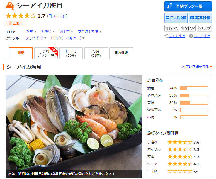Screen dimensions: 216x179
Task: Open the 周辺情報 tab
Action: pyautogui.click(x=121, y=53)
